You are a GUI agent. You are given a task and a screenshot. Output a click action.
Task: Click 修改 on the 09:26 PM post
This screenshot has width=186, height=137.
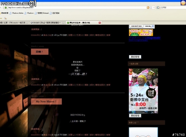pos(92,135)
